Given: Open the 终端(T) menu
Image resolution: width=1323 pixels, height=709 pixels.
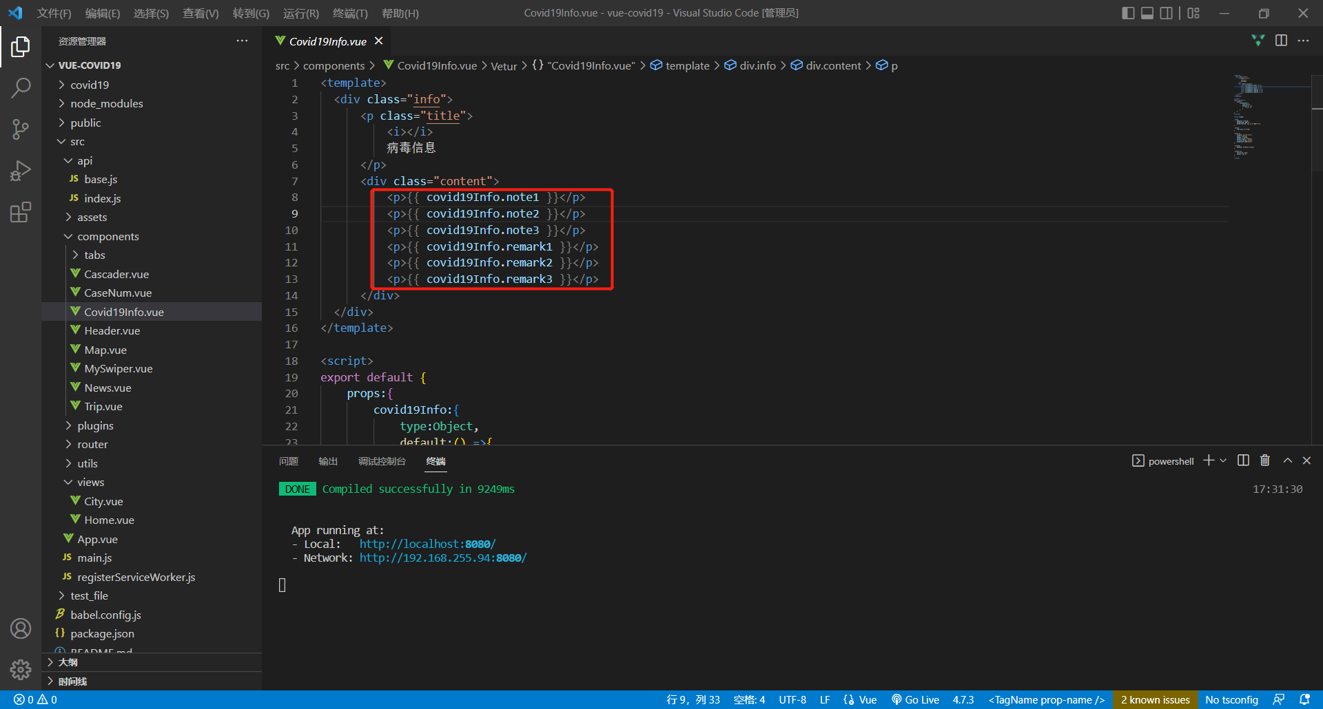Looking at the screenshot, I should (x=350, y=13).
